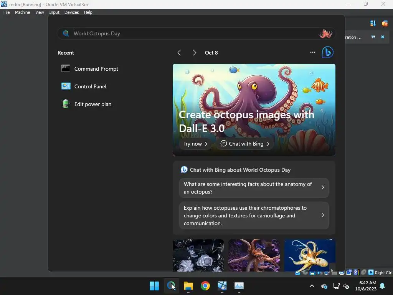Image resolution: width=393 pixels, height=295 pixels.
Task: Click the VirtualBox window title bar icon
Action: tap(4, 4)
